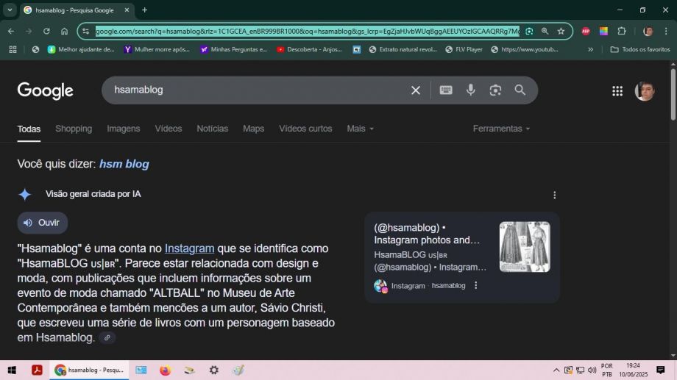Open Instagram card three-dot options

click(x=476, y=285)
